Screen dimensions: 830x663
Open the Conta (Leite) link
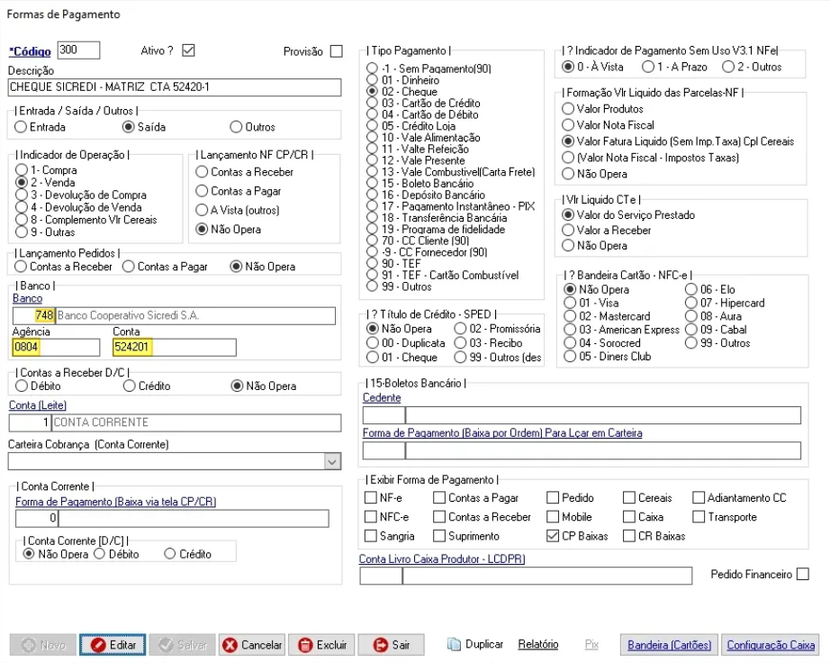tap(38, 405)
